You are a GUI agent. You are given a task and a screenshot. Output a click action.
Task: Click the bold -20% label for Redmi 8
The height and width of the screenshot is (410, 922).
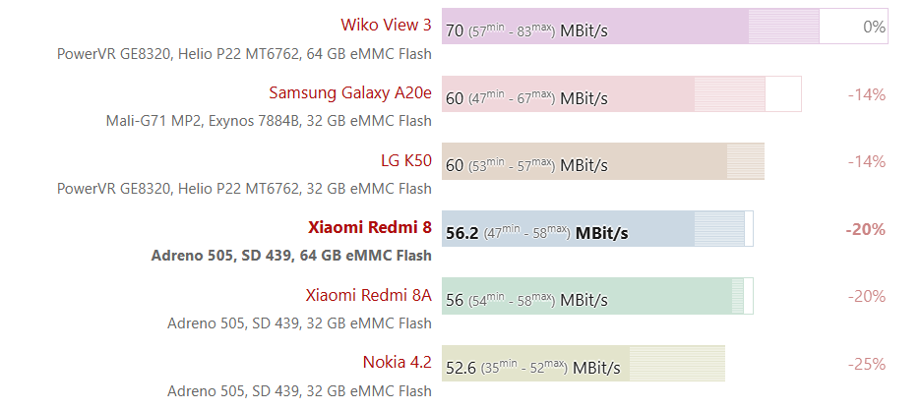pyautogui.click(x=865, y=229)
